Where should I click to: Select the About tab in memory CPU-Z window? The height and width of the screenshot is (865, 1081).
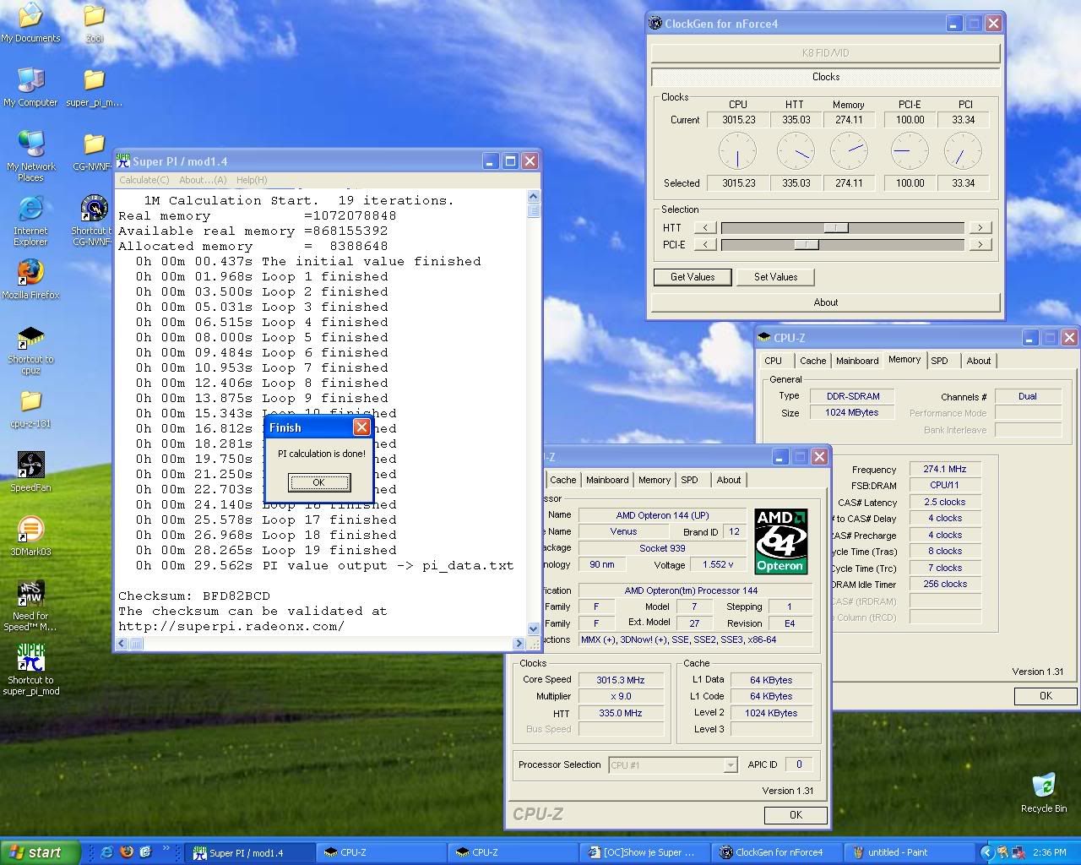point(979,361)
